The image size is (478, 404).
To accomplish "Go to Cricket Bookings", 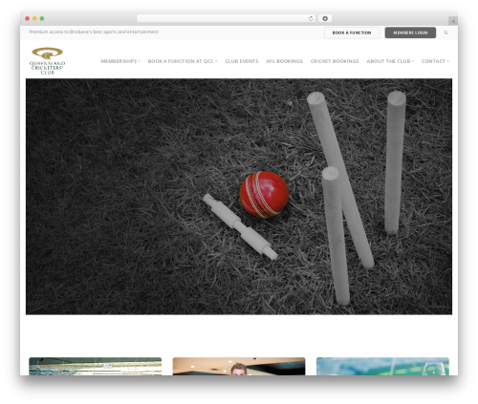I will coord(335,61).
